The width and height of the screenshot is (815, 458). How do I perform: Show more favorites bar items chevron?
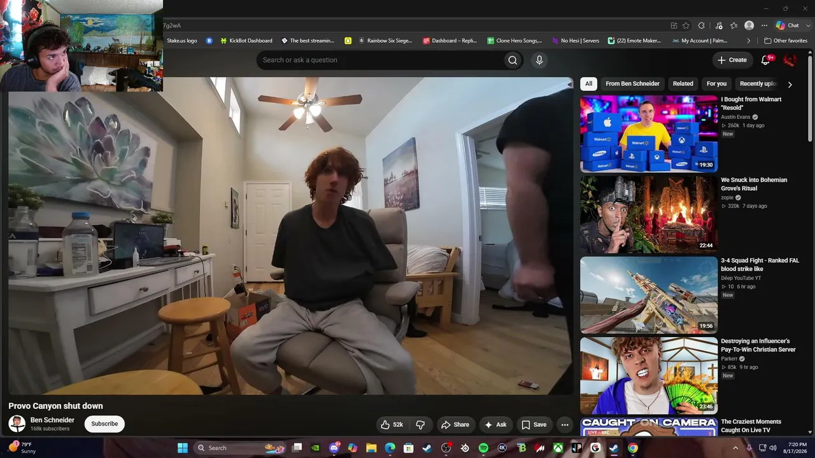coord(749,41)
